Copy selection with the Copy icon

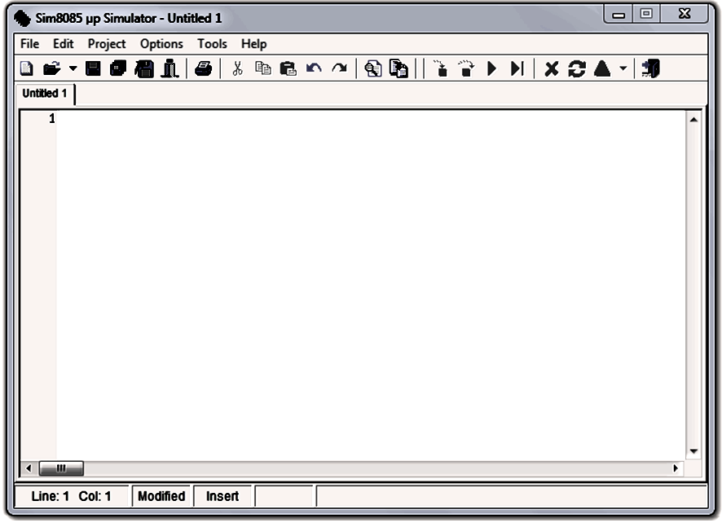[x=263, y=69]
